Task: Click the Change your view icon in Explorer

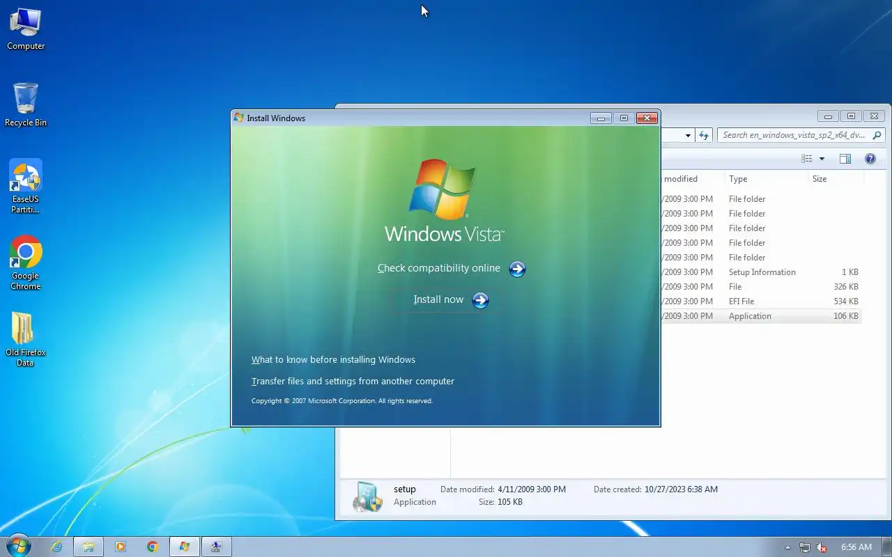Action: pyautogui.click(x=807, y=159)
